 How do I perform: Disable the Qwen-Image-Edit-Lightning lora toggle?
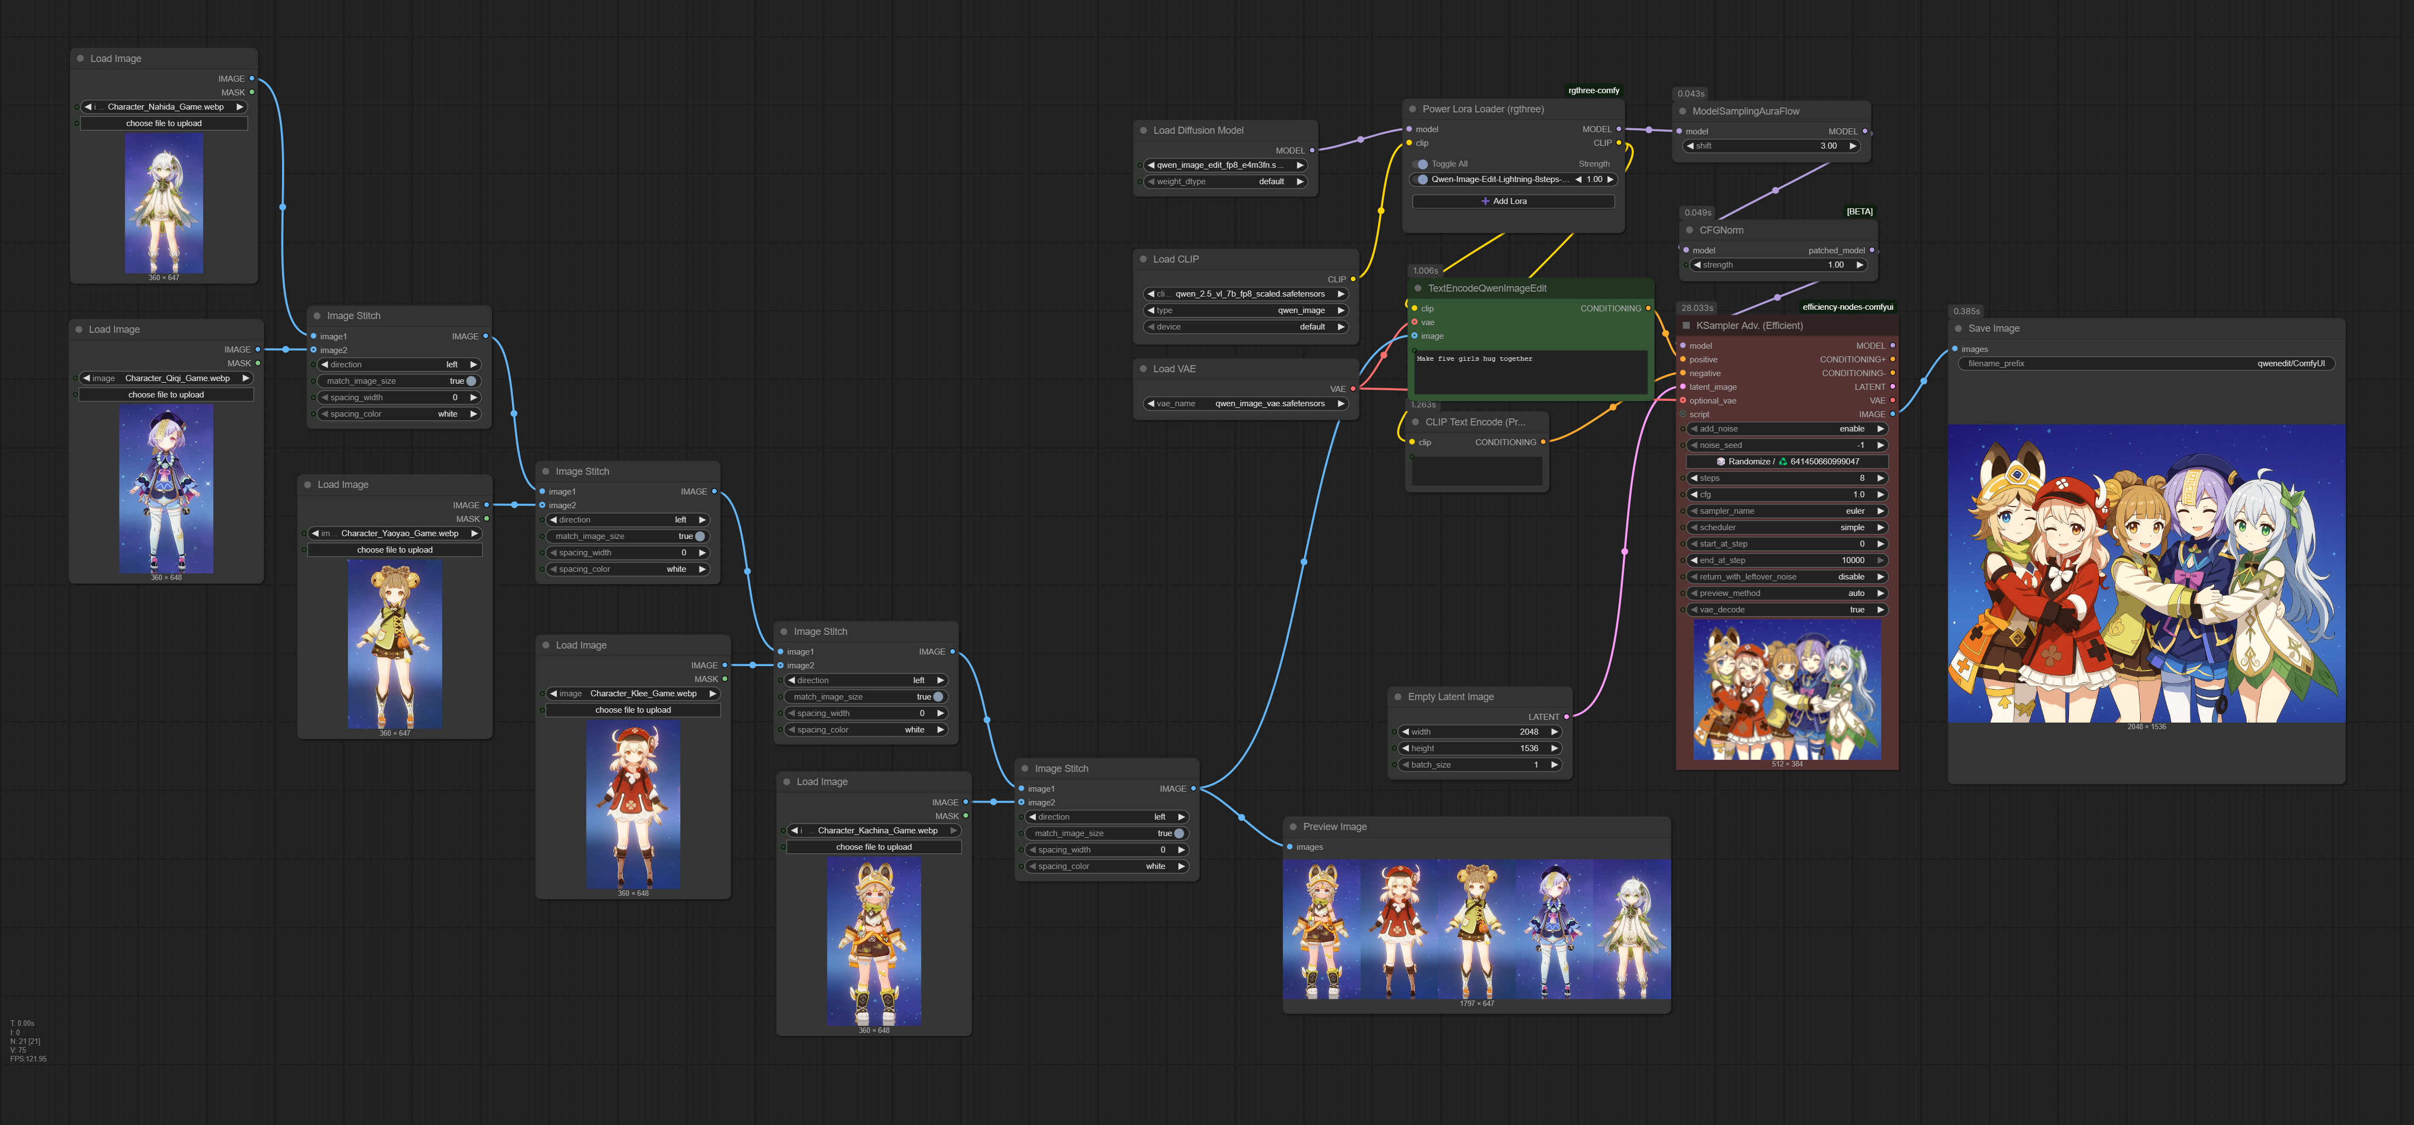pyautogui.click(x=1422, y=180)
